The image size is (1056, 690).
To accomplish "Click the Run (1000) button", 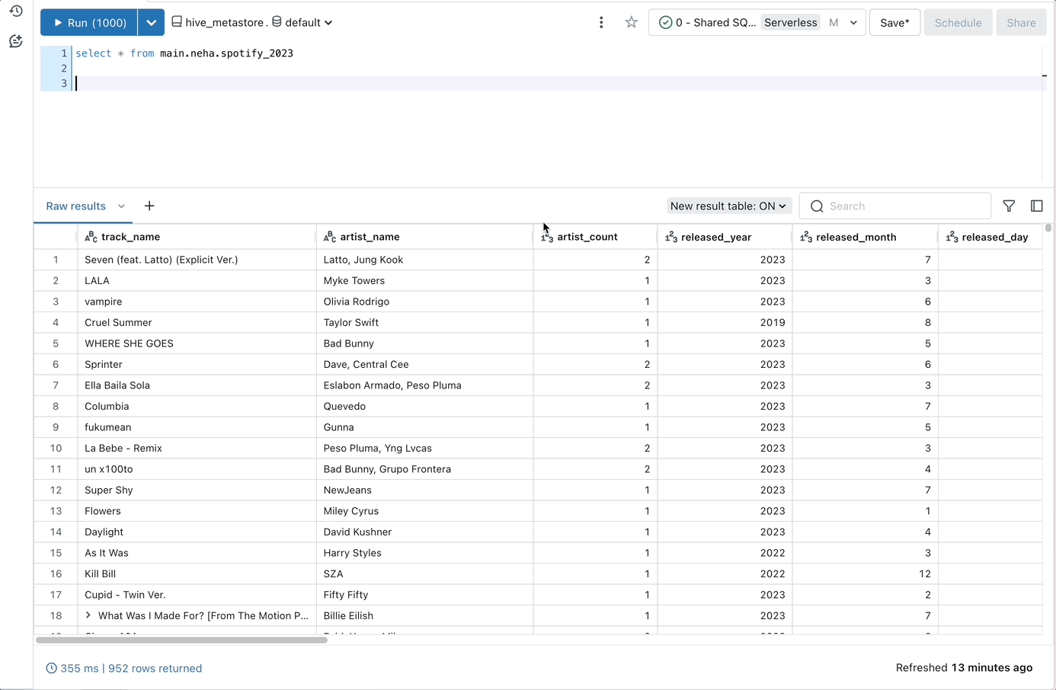I will pos(88,23).
